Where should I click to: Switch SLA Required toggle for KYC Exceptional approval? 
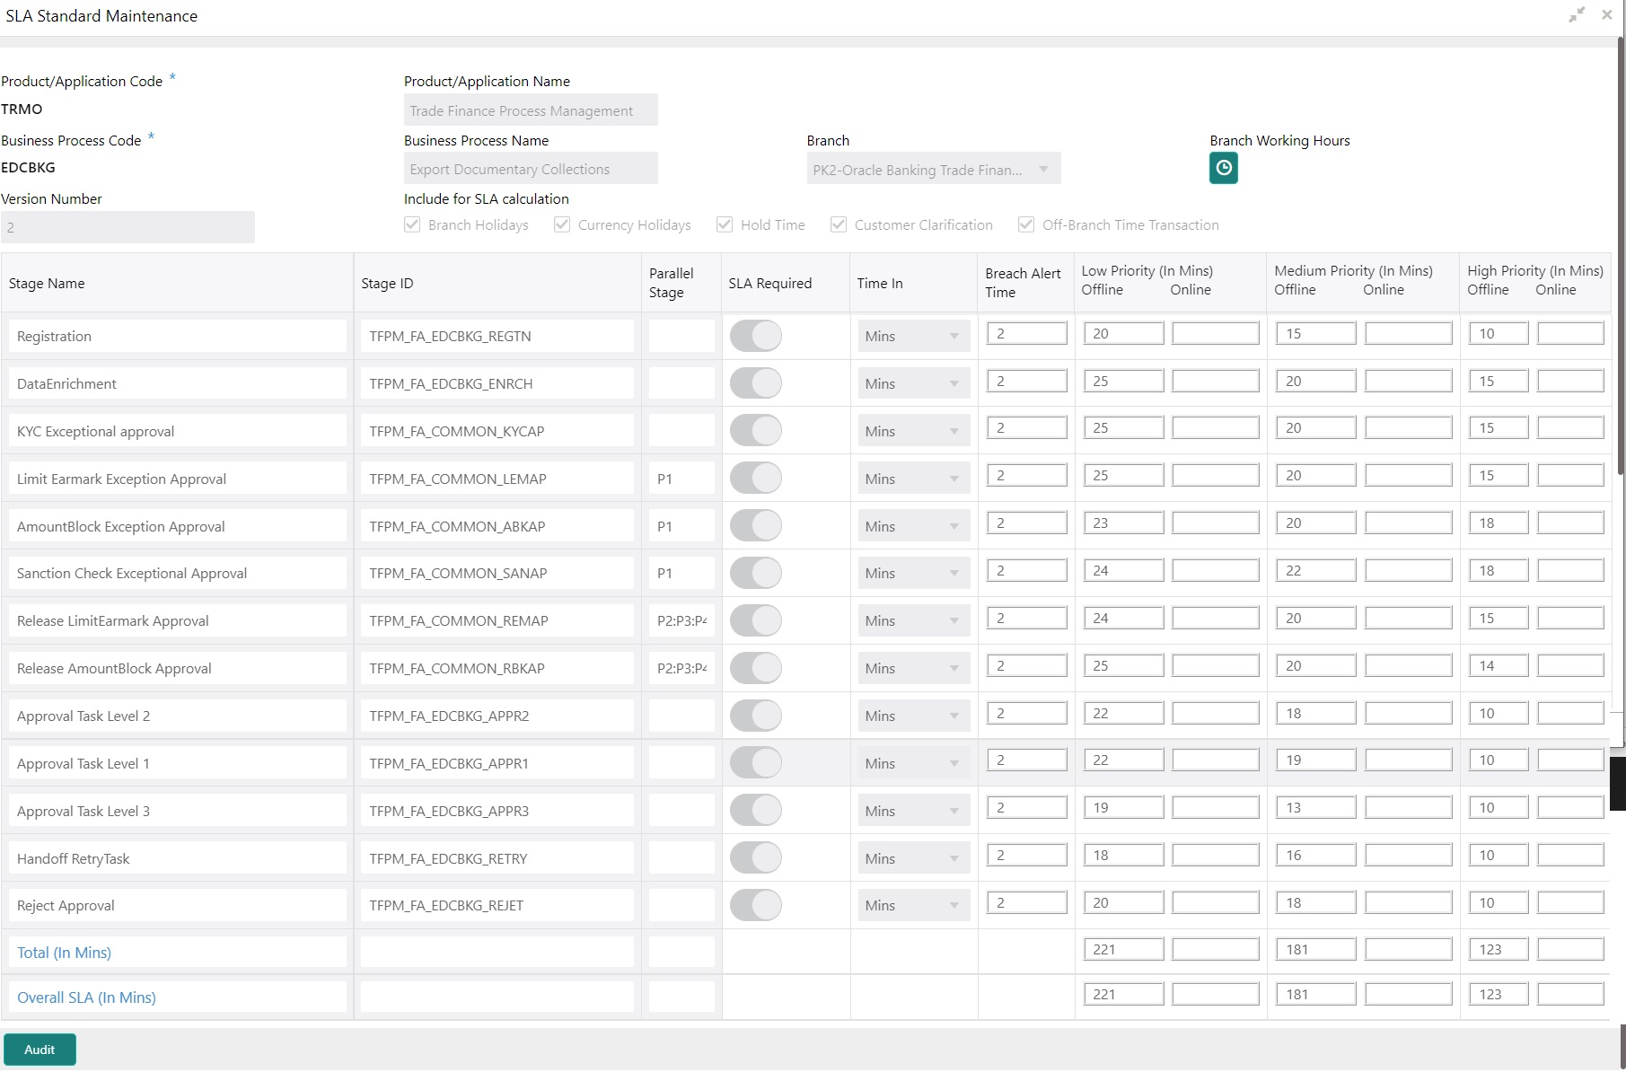tap(756, 431)
